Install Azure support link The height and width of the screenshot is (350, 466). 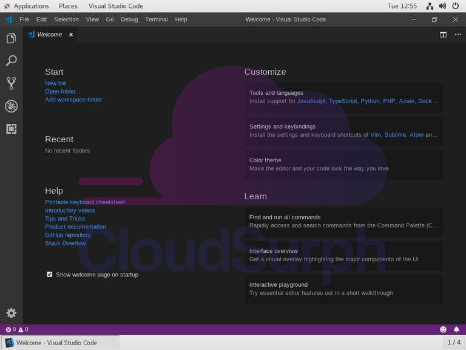pyautogui.click(x=407, y=101)
